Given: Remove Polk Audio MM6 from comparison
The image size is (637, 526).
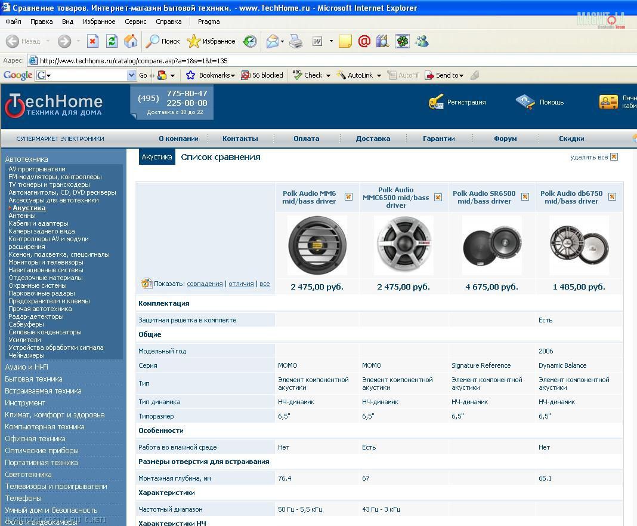Looking at the screenshot, I should [x=348, y=197].
